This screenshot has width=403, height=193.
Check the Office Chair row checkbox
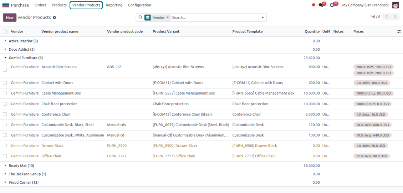click(5, 156)
